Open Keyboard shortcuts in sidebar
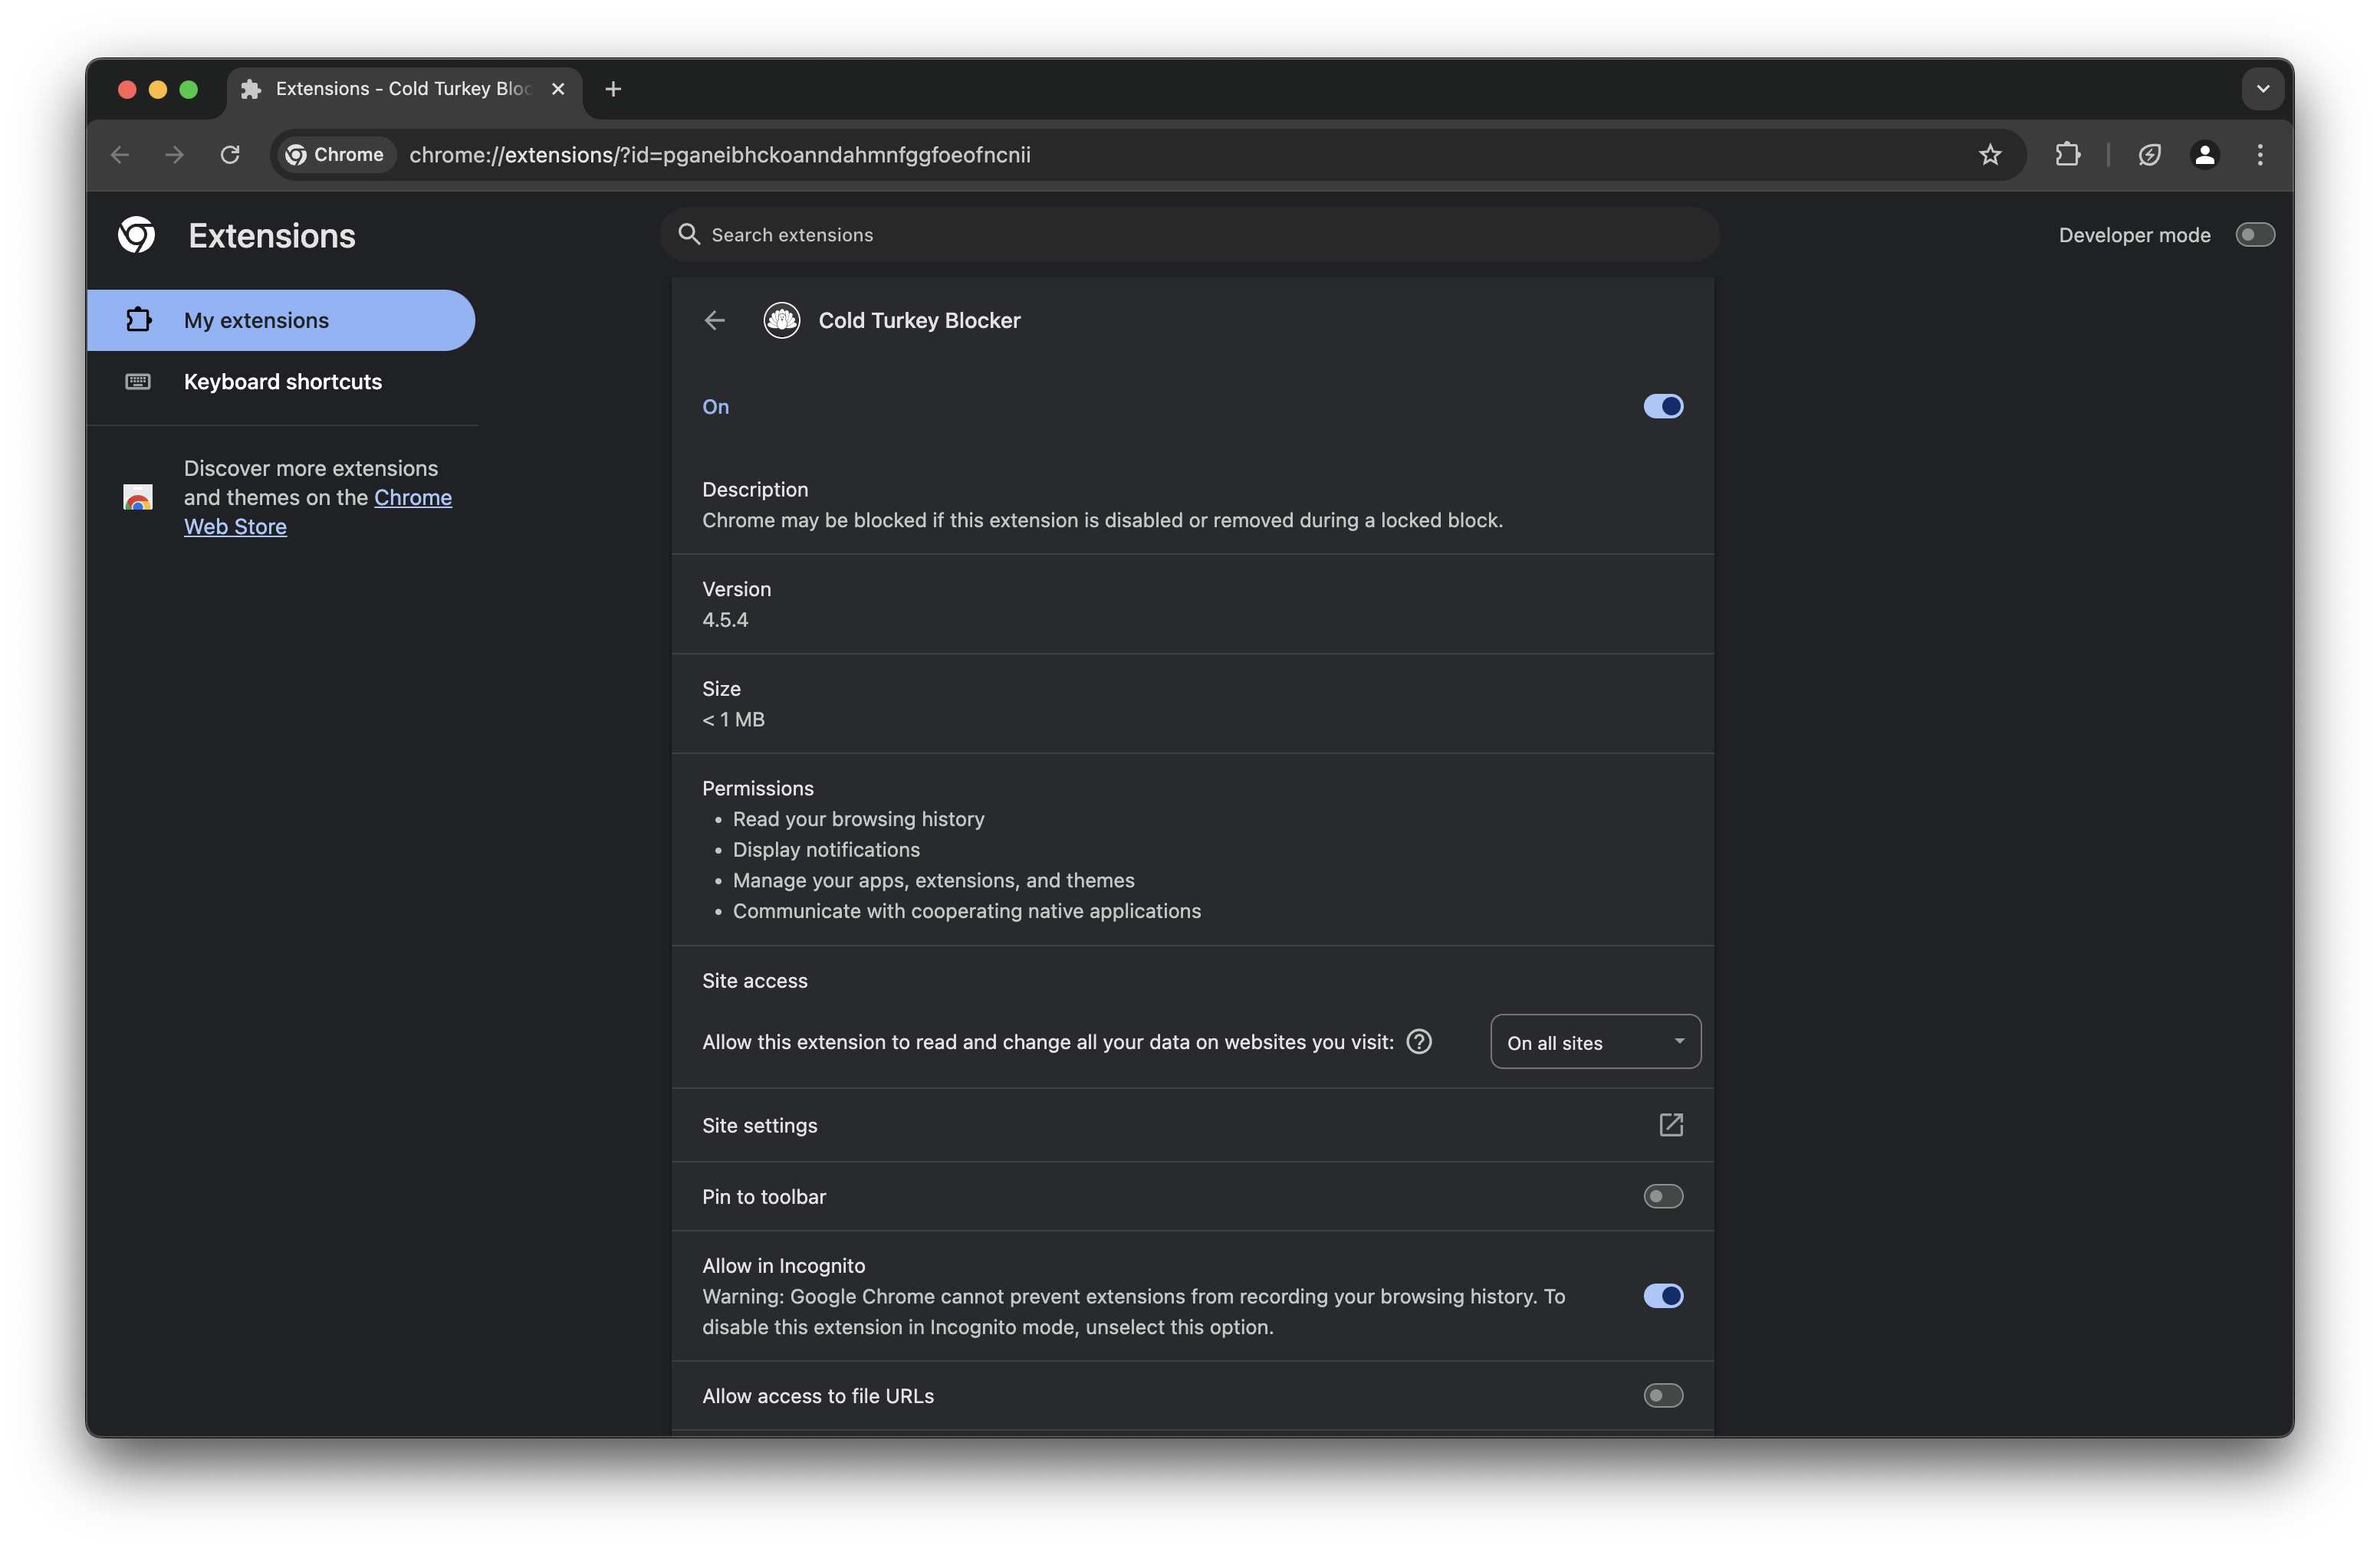 (280, 382)
